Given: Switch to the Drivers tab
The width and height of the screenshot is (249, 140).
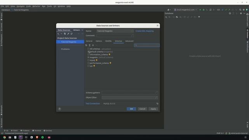Looking at the screenshot, I should coord(77,30).
